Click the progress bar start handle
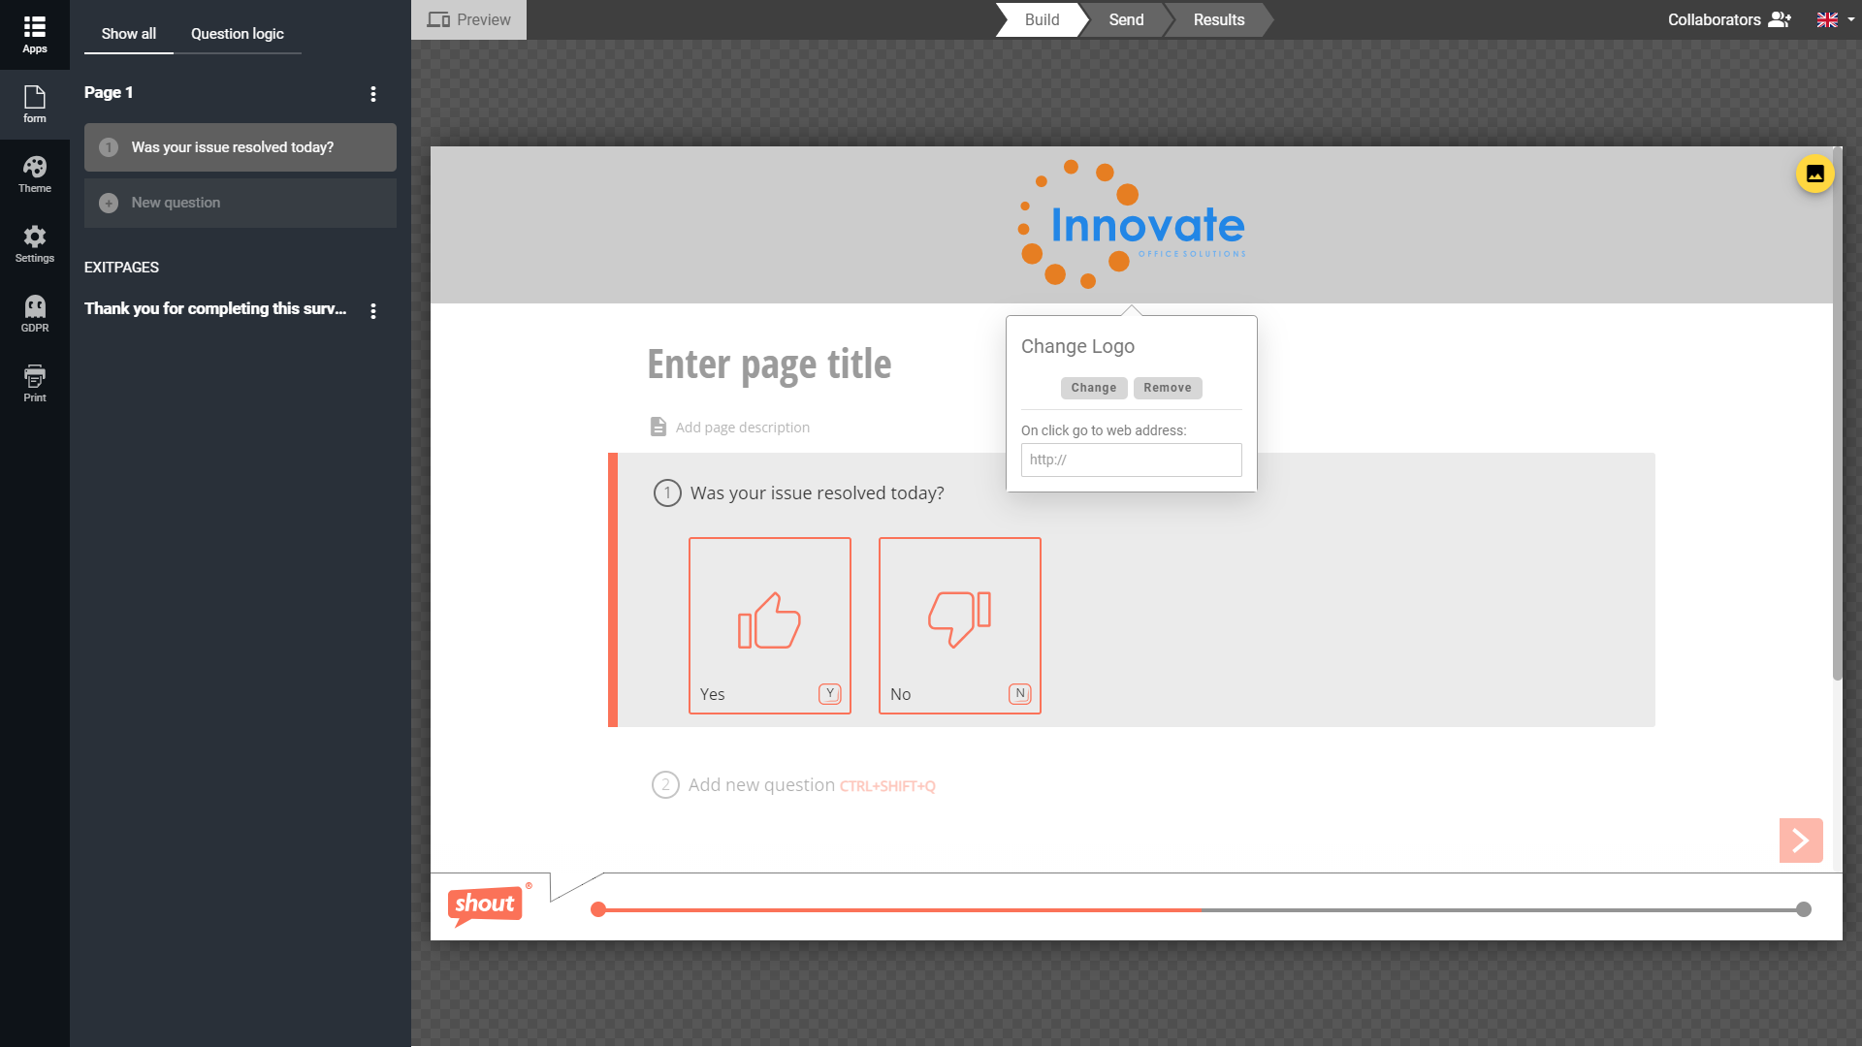The width and height of the screenshot is (1862, 1047). point(598,909)
